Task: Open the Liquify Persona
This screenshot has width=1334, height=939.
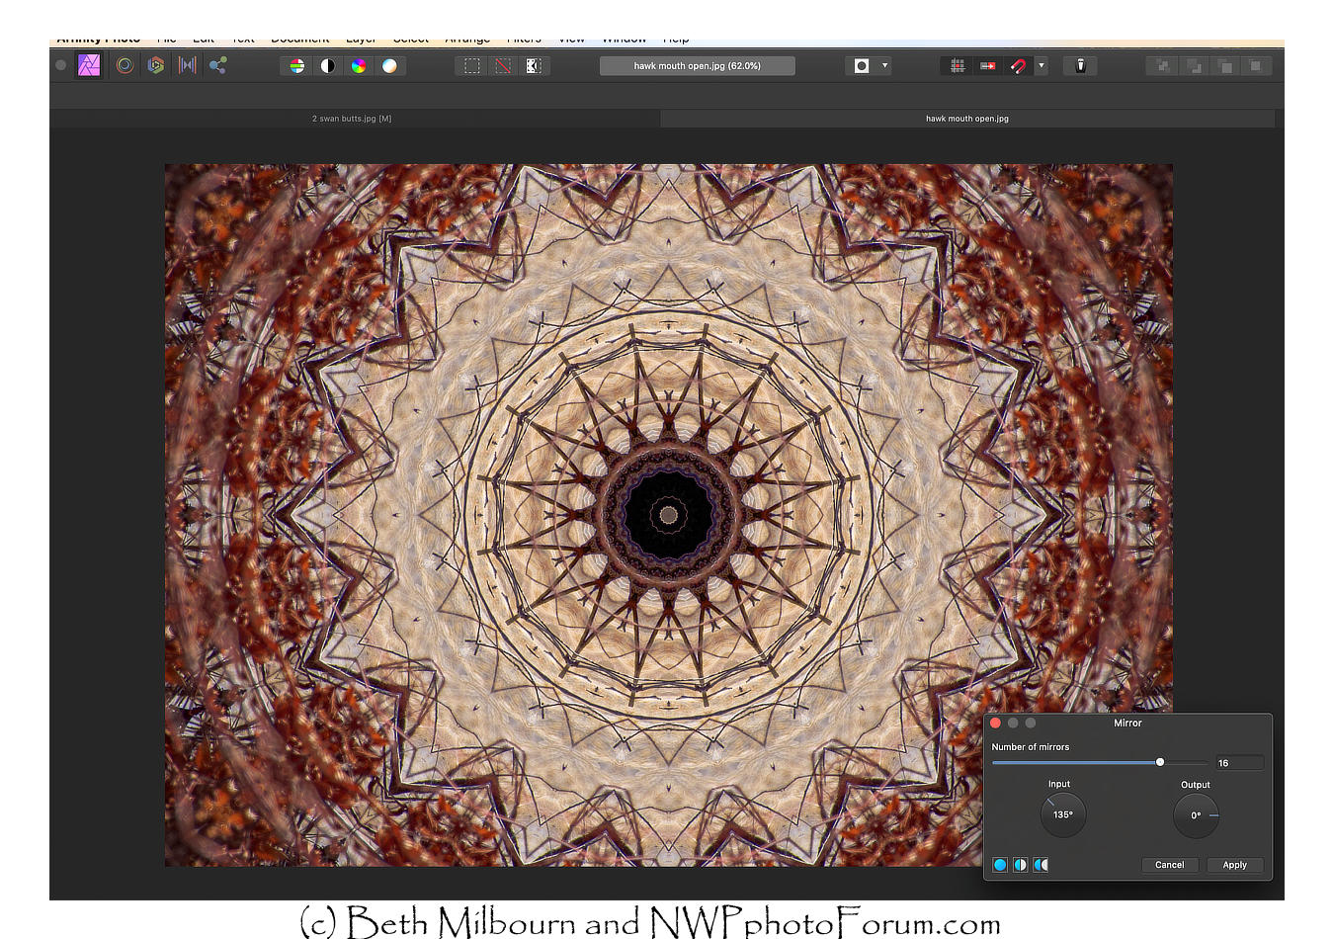Action: click(x=125, y=65)
